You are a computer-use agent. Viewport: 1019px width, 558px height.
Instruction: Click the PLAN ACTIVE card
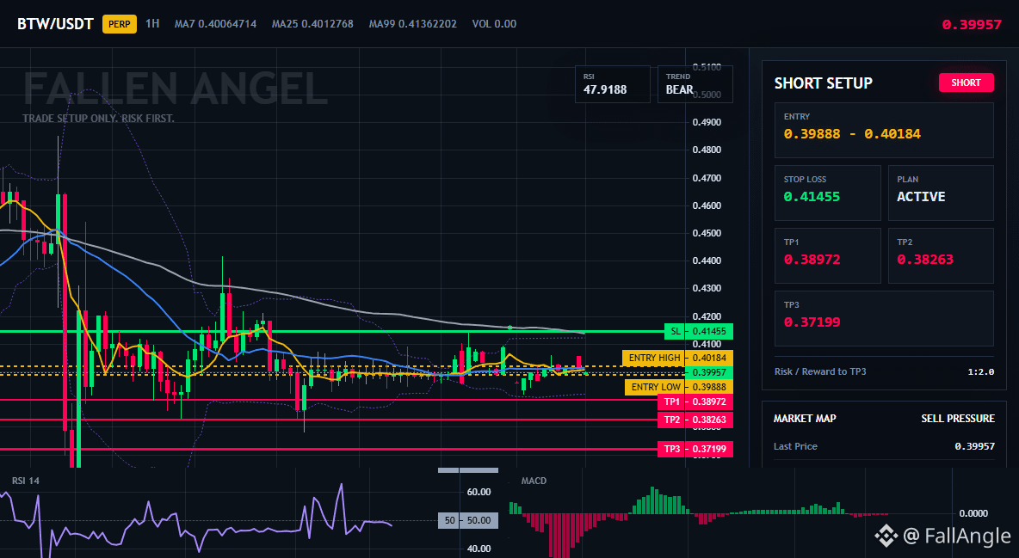(x=941, y=193)
